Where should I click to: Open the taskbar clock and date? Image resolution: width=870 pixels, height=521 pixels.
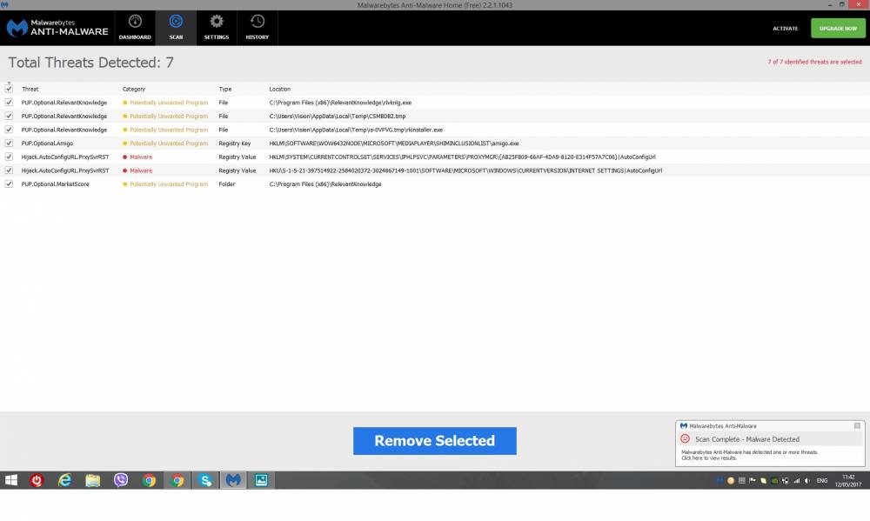(x=848, y=480)
